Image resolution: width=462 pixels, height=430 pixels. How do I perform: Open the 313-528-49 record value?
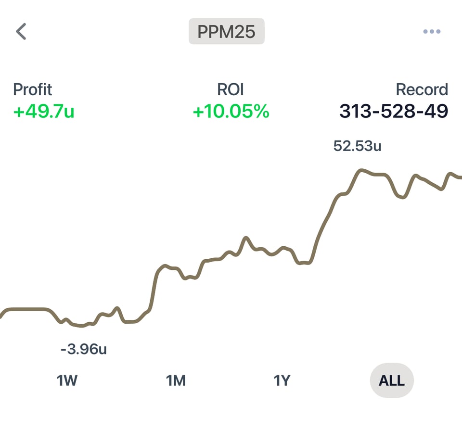[x=394, y=112]
